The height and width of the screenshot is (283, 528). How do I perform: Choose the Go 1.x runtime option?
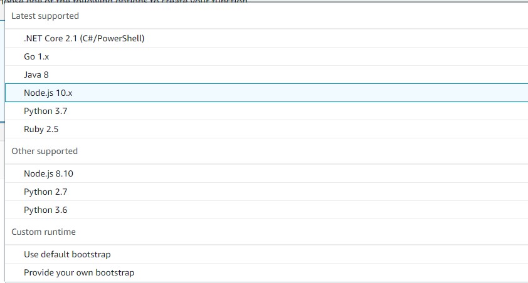click(36, 56)
